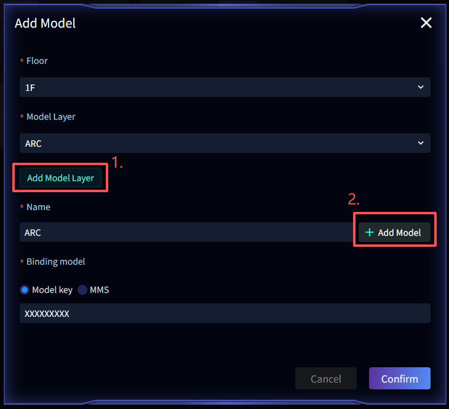The height and width of the screenshot is (409, 449).
Task: Click the Floor dropdown chevron arrow
Action: click(x=421, y=87)
